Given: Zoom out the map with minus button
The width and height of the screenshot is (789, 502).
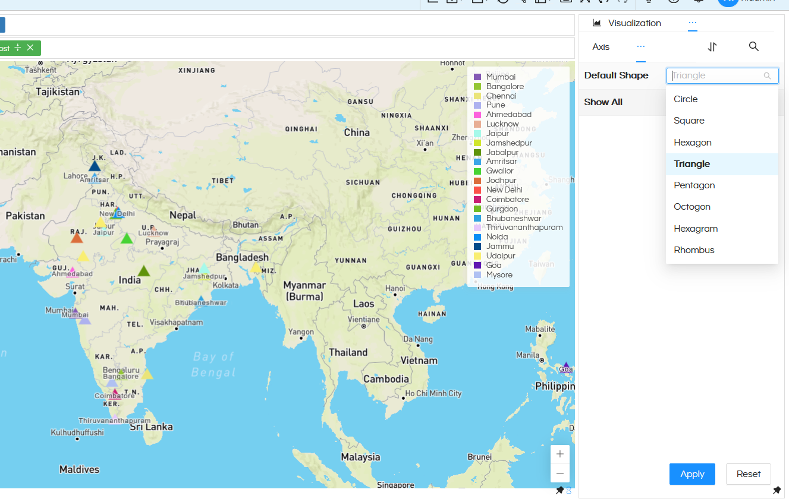Looking at the screenshot, I should 560,473.
